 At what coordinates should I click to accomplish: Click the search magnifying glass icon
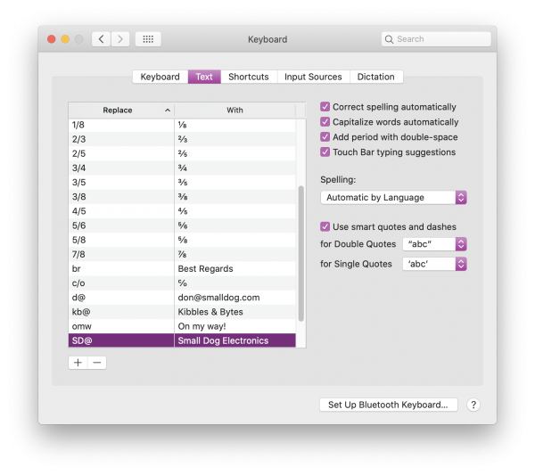click(x=390, y=39)
